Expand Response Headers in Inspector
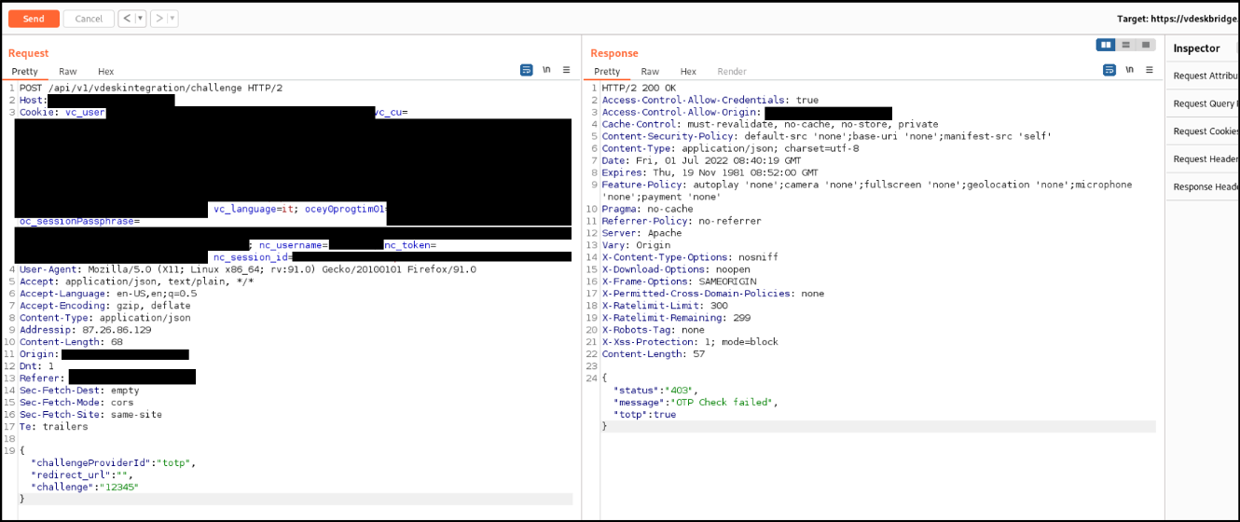The image size is (1240, 522). coord(1203,186)
